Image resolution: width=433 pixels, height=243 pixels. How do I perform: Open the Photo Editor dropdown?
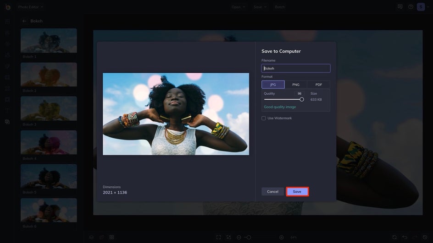[x=31, y=7]
